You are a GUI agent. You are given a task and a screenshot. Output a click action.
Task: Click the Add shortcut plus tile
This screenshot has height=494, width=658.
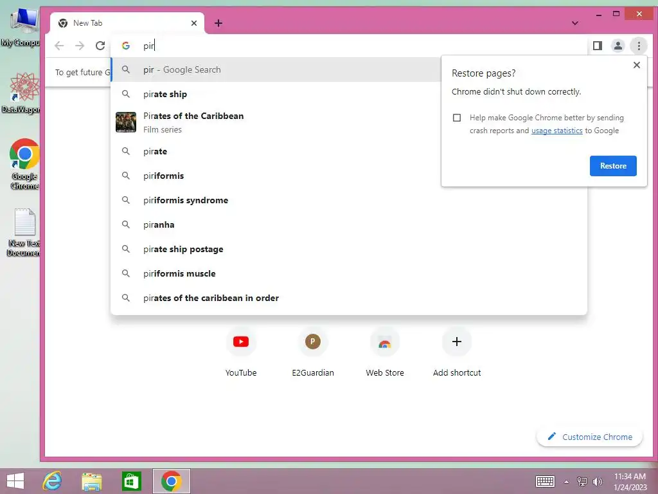457,352
